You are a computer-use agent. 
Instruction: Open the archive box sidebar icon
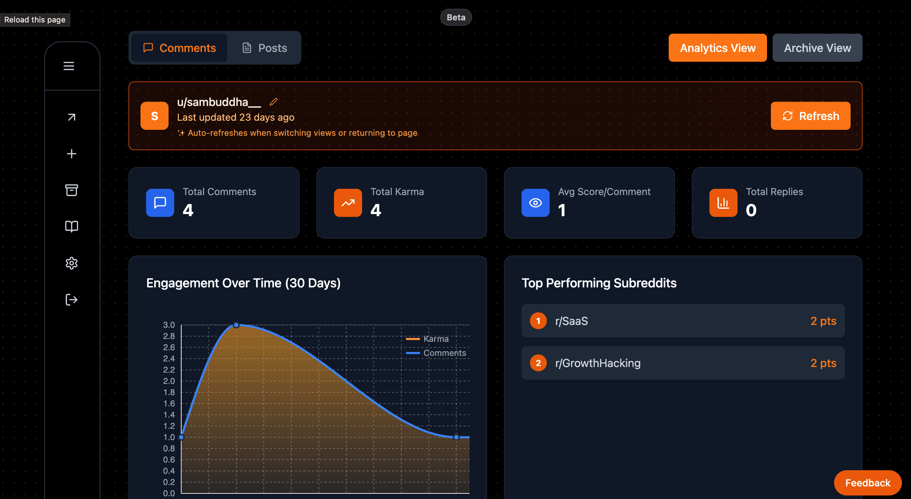pyautogui.click(x=71, y=190)
